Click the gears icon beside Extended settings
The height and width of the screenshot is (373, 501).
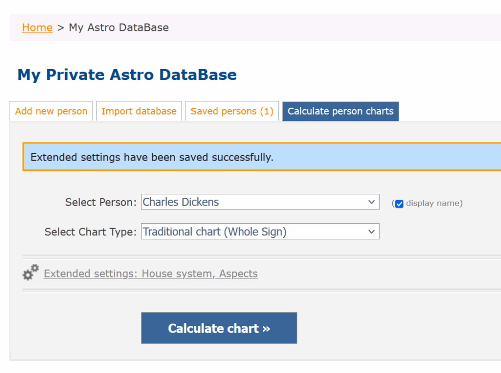pos(31,272)
